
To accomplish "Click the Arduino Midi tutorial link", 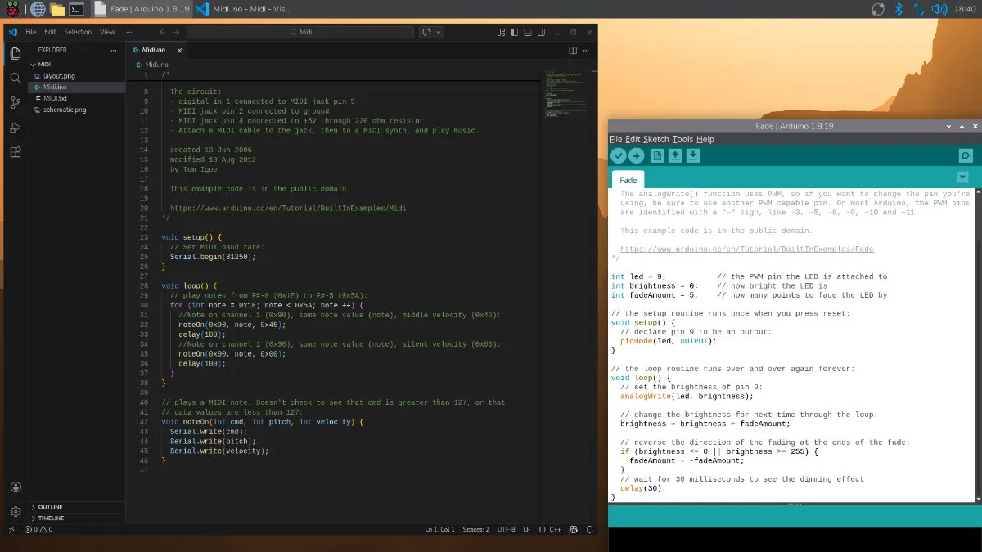I will [287, 209].
